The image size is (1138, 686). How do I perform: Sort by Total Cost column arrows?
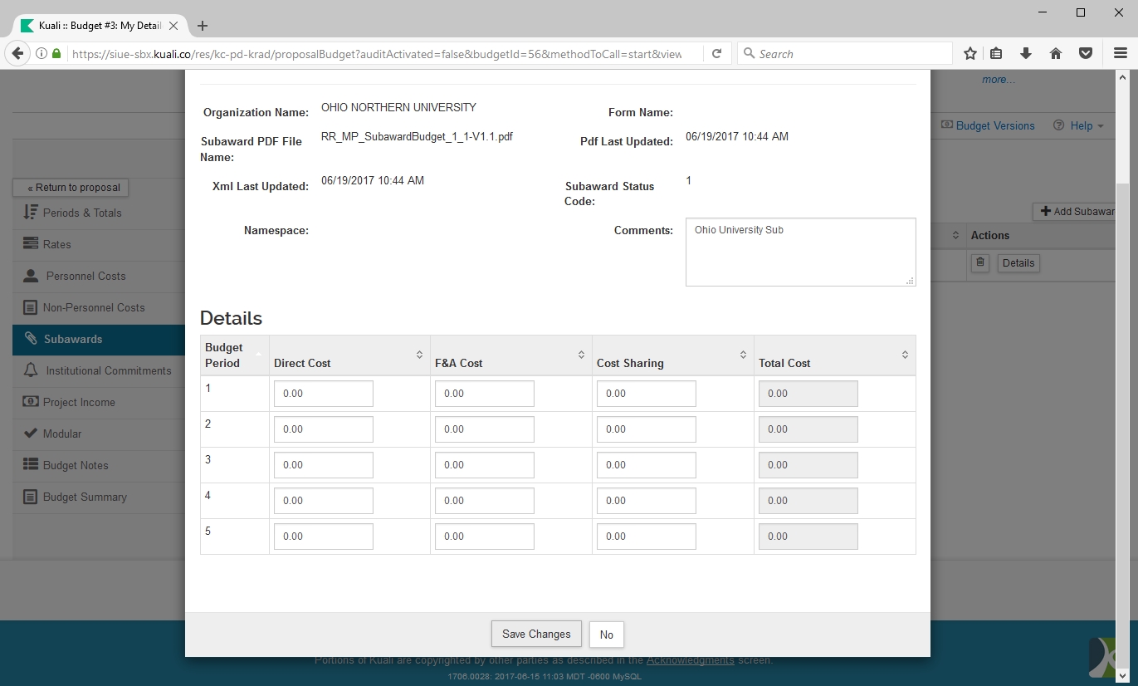(905, 355)
